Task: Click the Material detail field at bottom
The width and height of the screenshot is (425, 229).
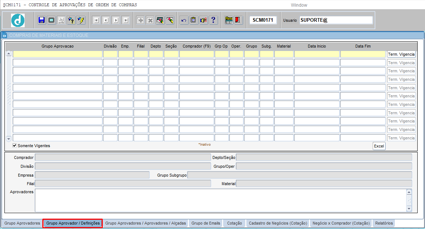Action: tap(324, 183)
